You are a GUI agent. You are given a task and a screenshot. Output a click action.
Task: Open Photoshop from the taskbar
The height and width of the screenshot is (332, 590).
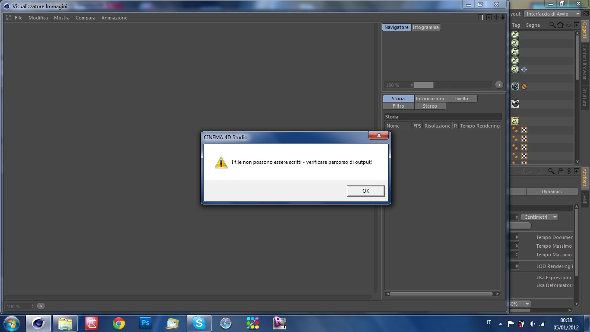(x=146, y=323)
